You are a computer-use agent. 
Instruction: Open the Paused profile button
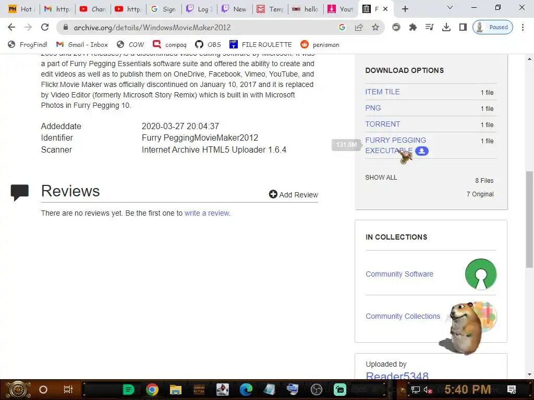492,27
